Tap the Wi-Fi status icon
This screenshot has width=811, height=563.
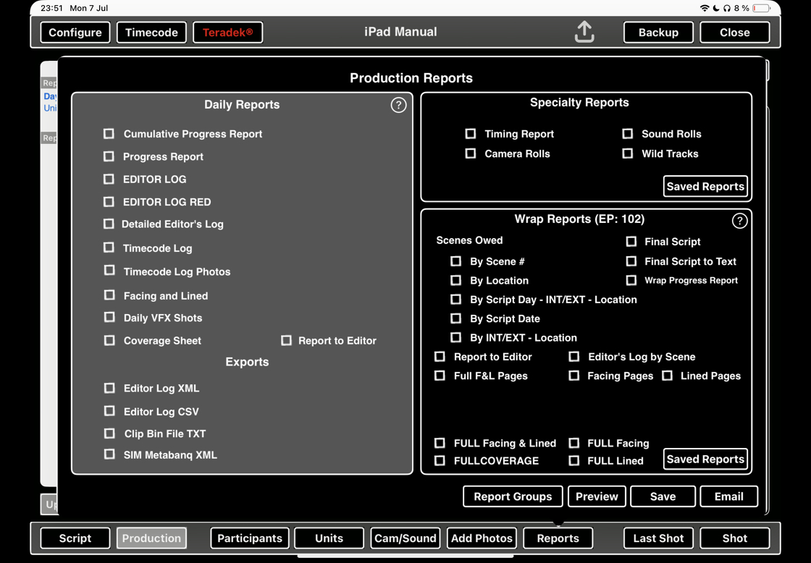pyautogui.click(x=705, y=8)
